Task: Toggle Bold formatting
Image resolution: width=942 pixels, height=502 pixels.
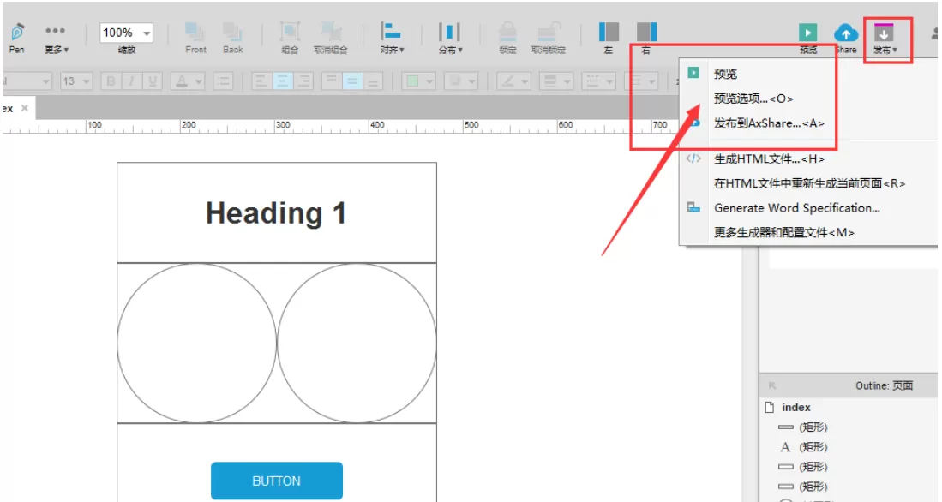Action: (x=111, y=81)
